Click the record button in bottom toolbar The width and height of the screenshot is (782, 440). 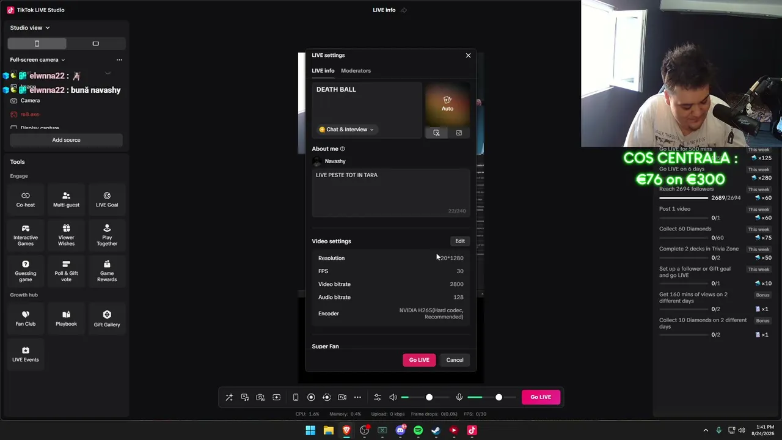pyautogui.click(x=311, y=397)
